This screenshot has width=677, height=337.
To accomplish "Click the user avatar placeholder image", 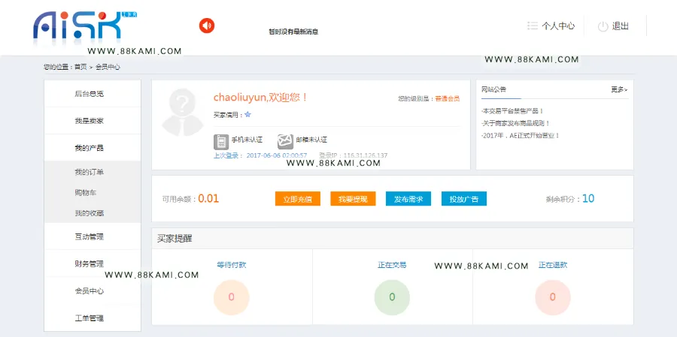I will [183, 113].
